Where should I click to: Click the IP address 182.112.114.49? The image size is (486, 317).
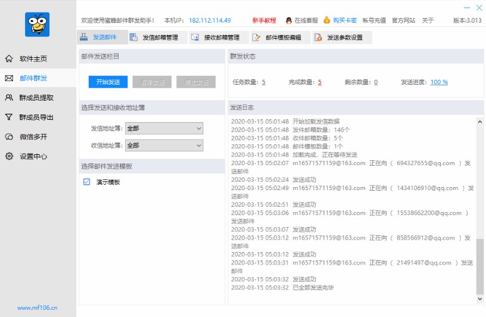(210, 20)
